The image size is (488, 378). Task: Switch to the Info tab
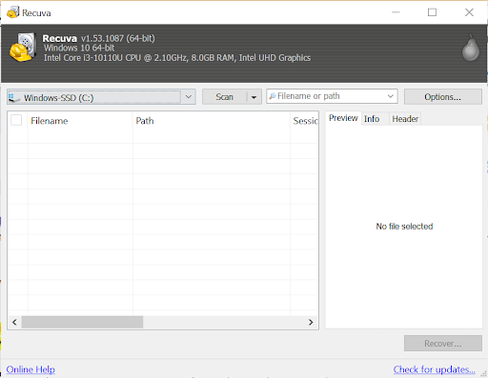(x=372, y=119)
